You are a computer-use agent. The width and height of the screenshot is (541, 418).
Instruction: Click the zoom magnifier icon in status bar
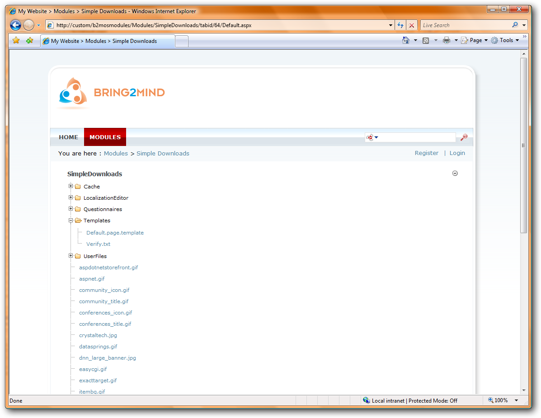tap(491, 400)
